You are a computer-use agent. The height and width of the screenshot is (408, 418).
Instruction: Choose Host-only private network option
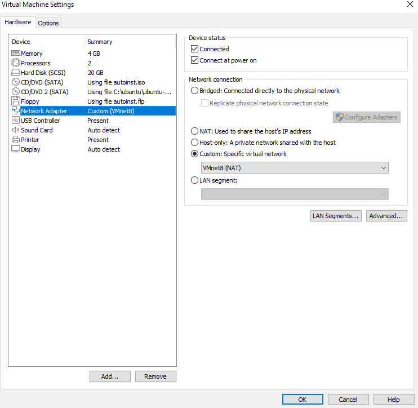point(194,143)
